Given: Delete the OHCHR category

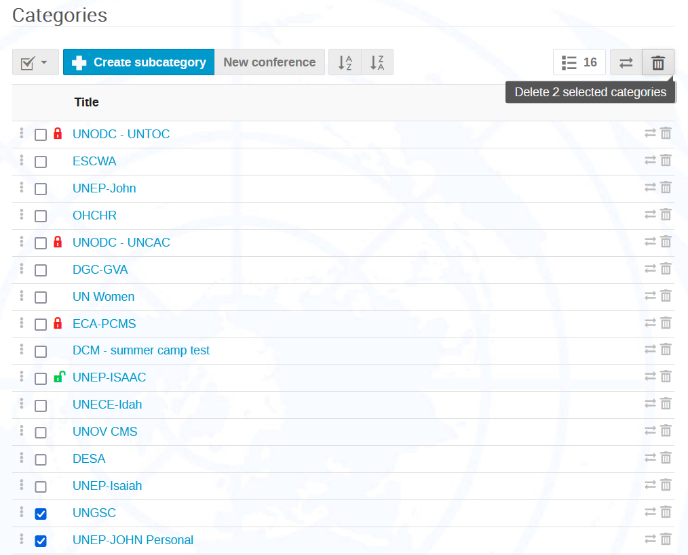Looking at the screenshot, I should pyautogui.click(x=666, y=215).
